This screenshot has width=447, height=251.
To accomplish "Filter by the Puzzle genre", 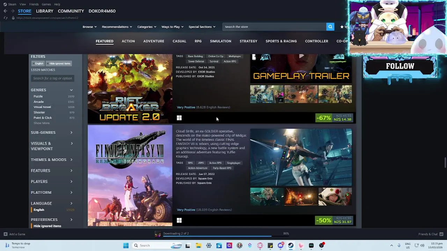I will pyautogui.click(x=38, y=96).
